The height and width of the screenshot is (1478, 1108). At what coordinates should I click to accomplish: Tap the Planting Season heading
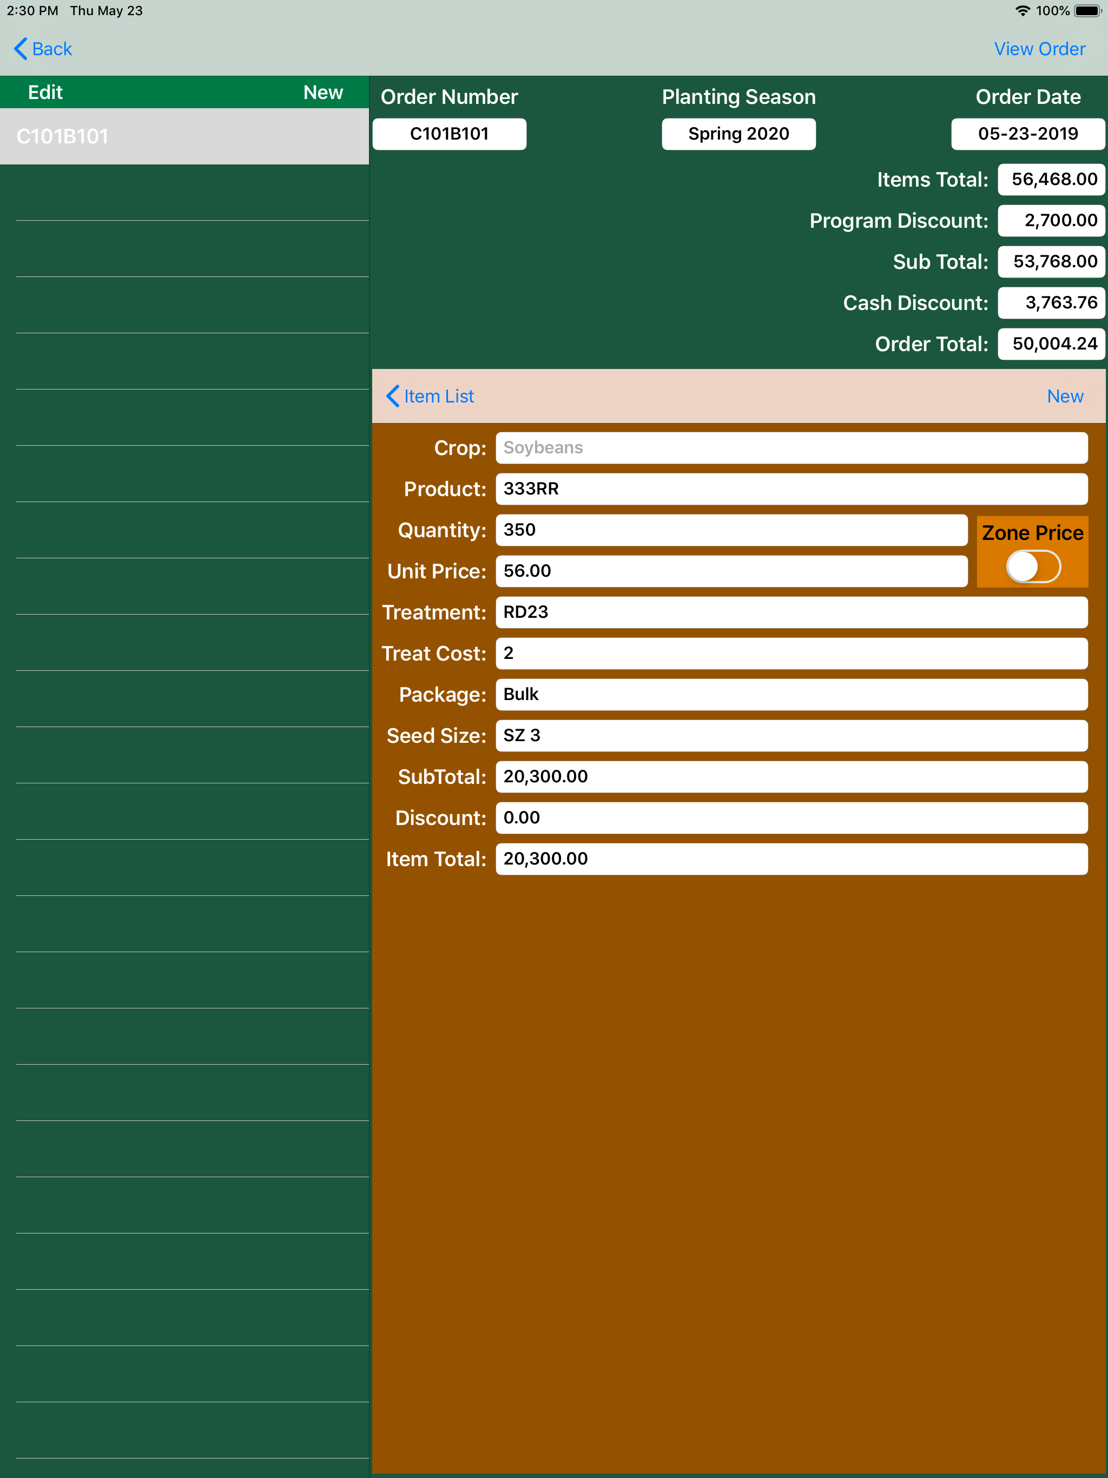738,97
